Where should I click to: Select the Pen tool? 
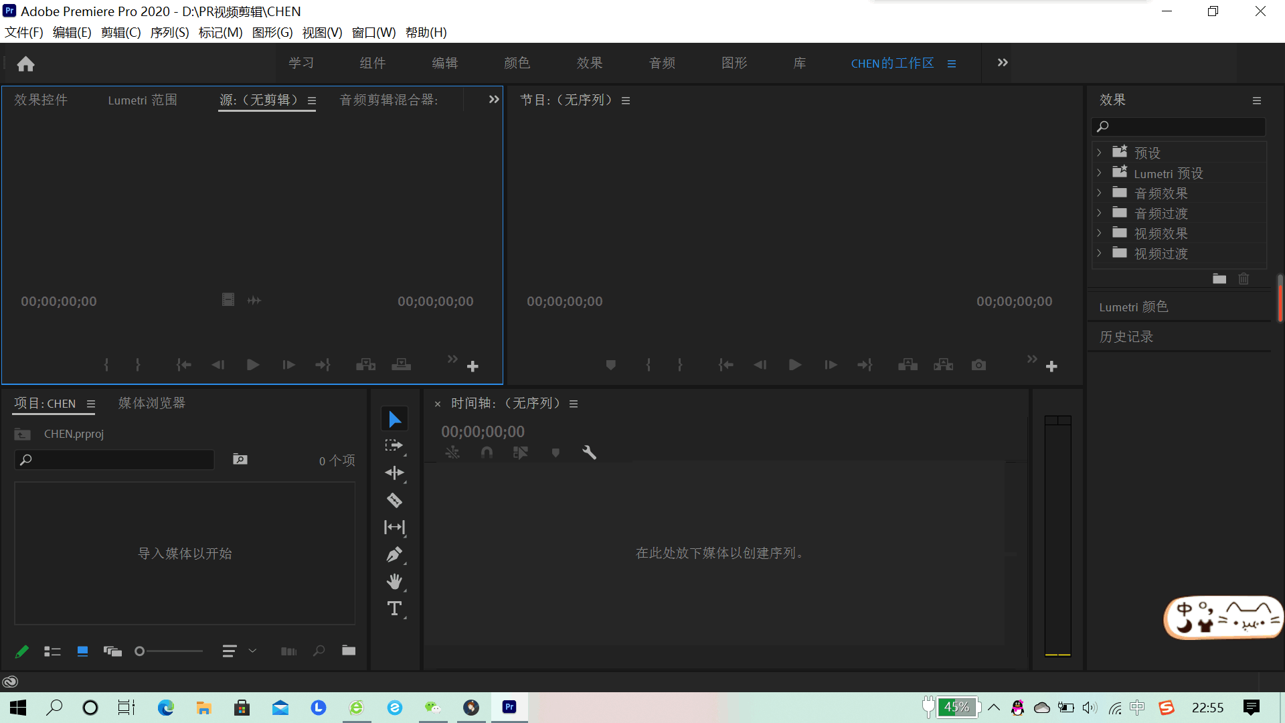coord(394,554)
